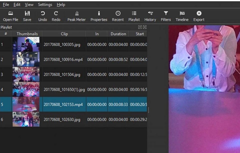Open the Filters panel
240x153 pixels.
(x=166, y=16)
